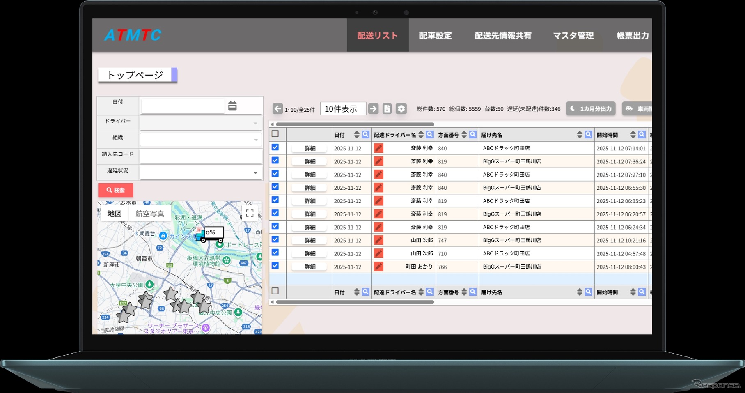Switch to the 配車設定 tab

(x=436, y=36)
